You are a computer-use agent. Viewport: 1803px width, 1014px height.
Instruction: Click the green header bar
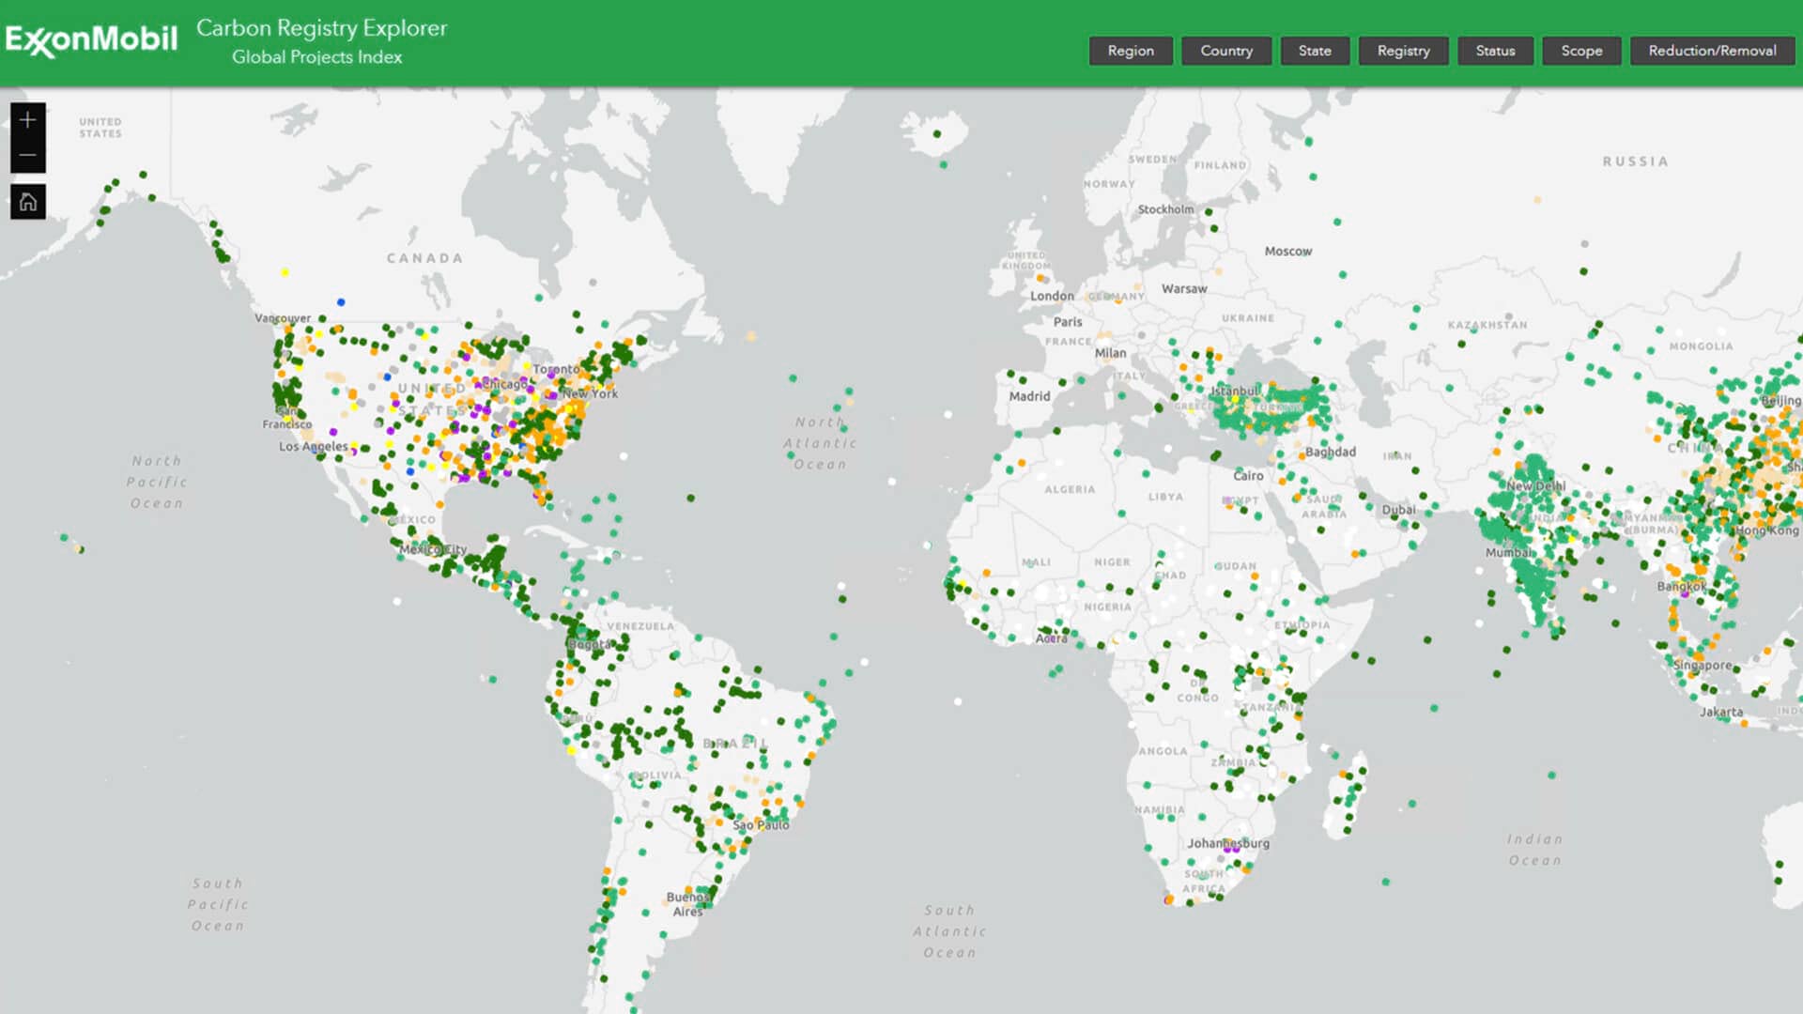click(657, 42)
